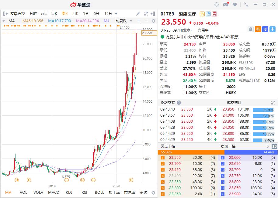The image size is (278, 198).
Task: Expand the MA indicator dropdown triangle
Action: pos(4,21)
